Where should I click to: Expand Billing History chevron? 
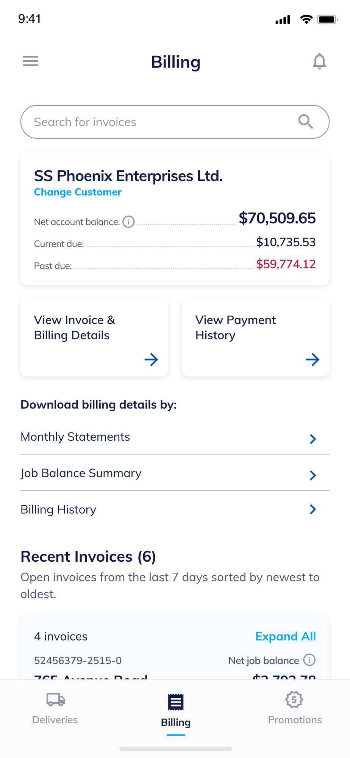[312, 509]
